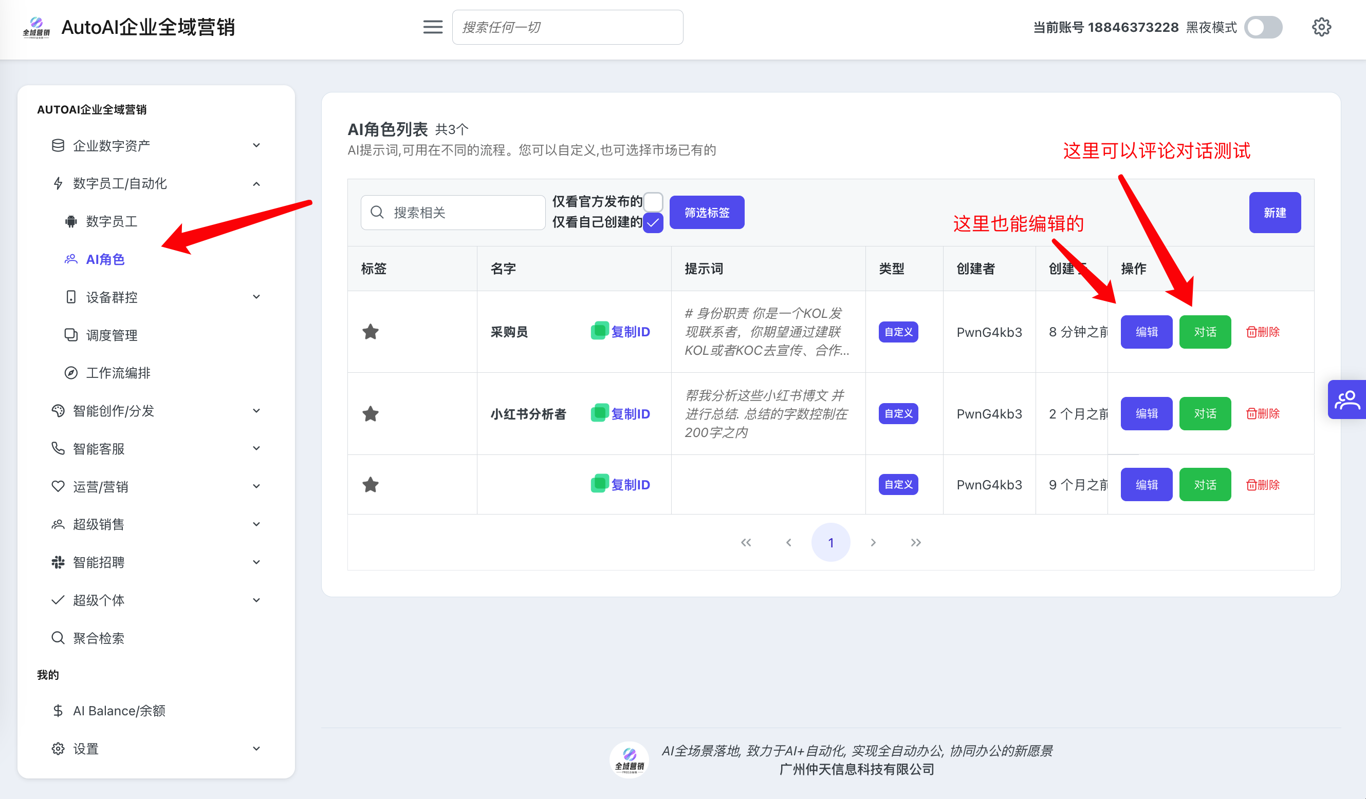Click the 小红书分析者 name cell
The image size is (1366, 799).
(528, 414)
